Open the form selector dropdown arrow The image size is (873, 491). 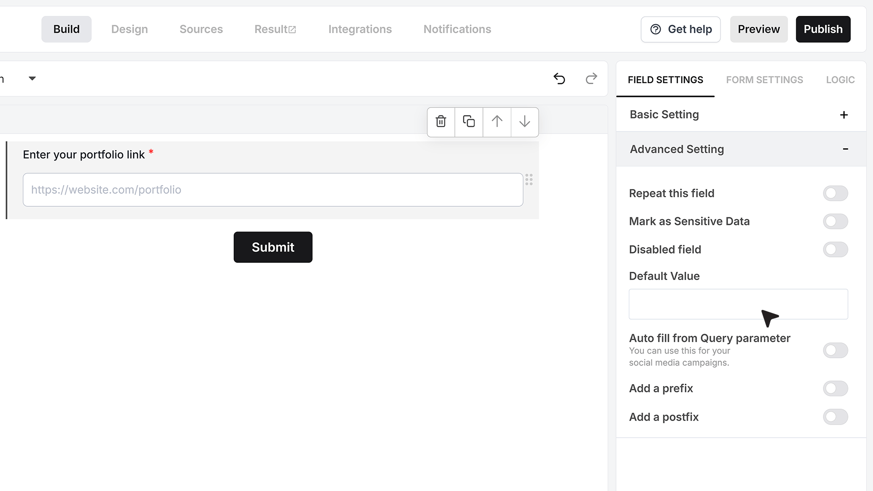pos(32,79)
